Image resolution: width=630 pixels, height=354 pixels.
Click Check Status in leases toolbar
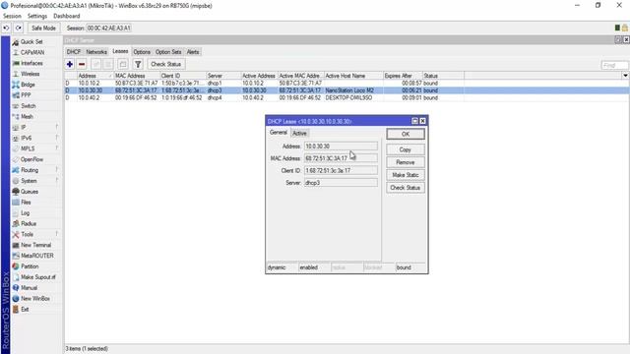tap(165, 64)
